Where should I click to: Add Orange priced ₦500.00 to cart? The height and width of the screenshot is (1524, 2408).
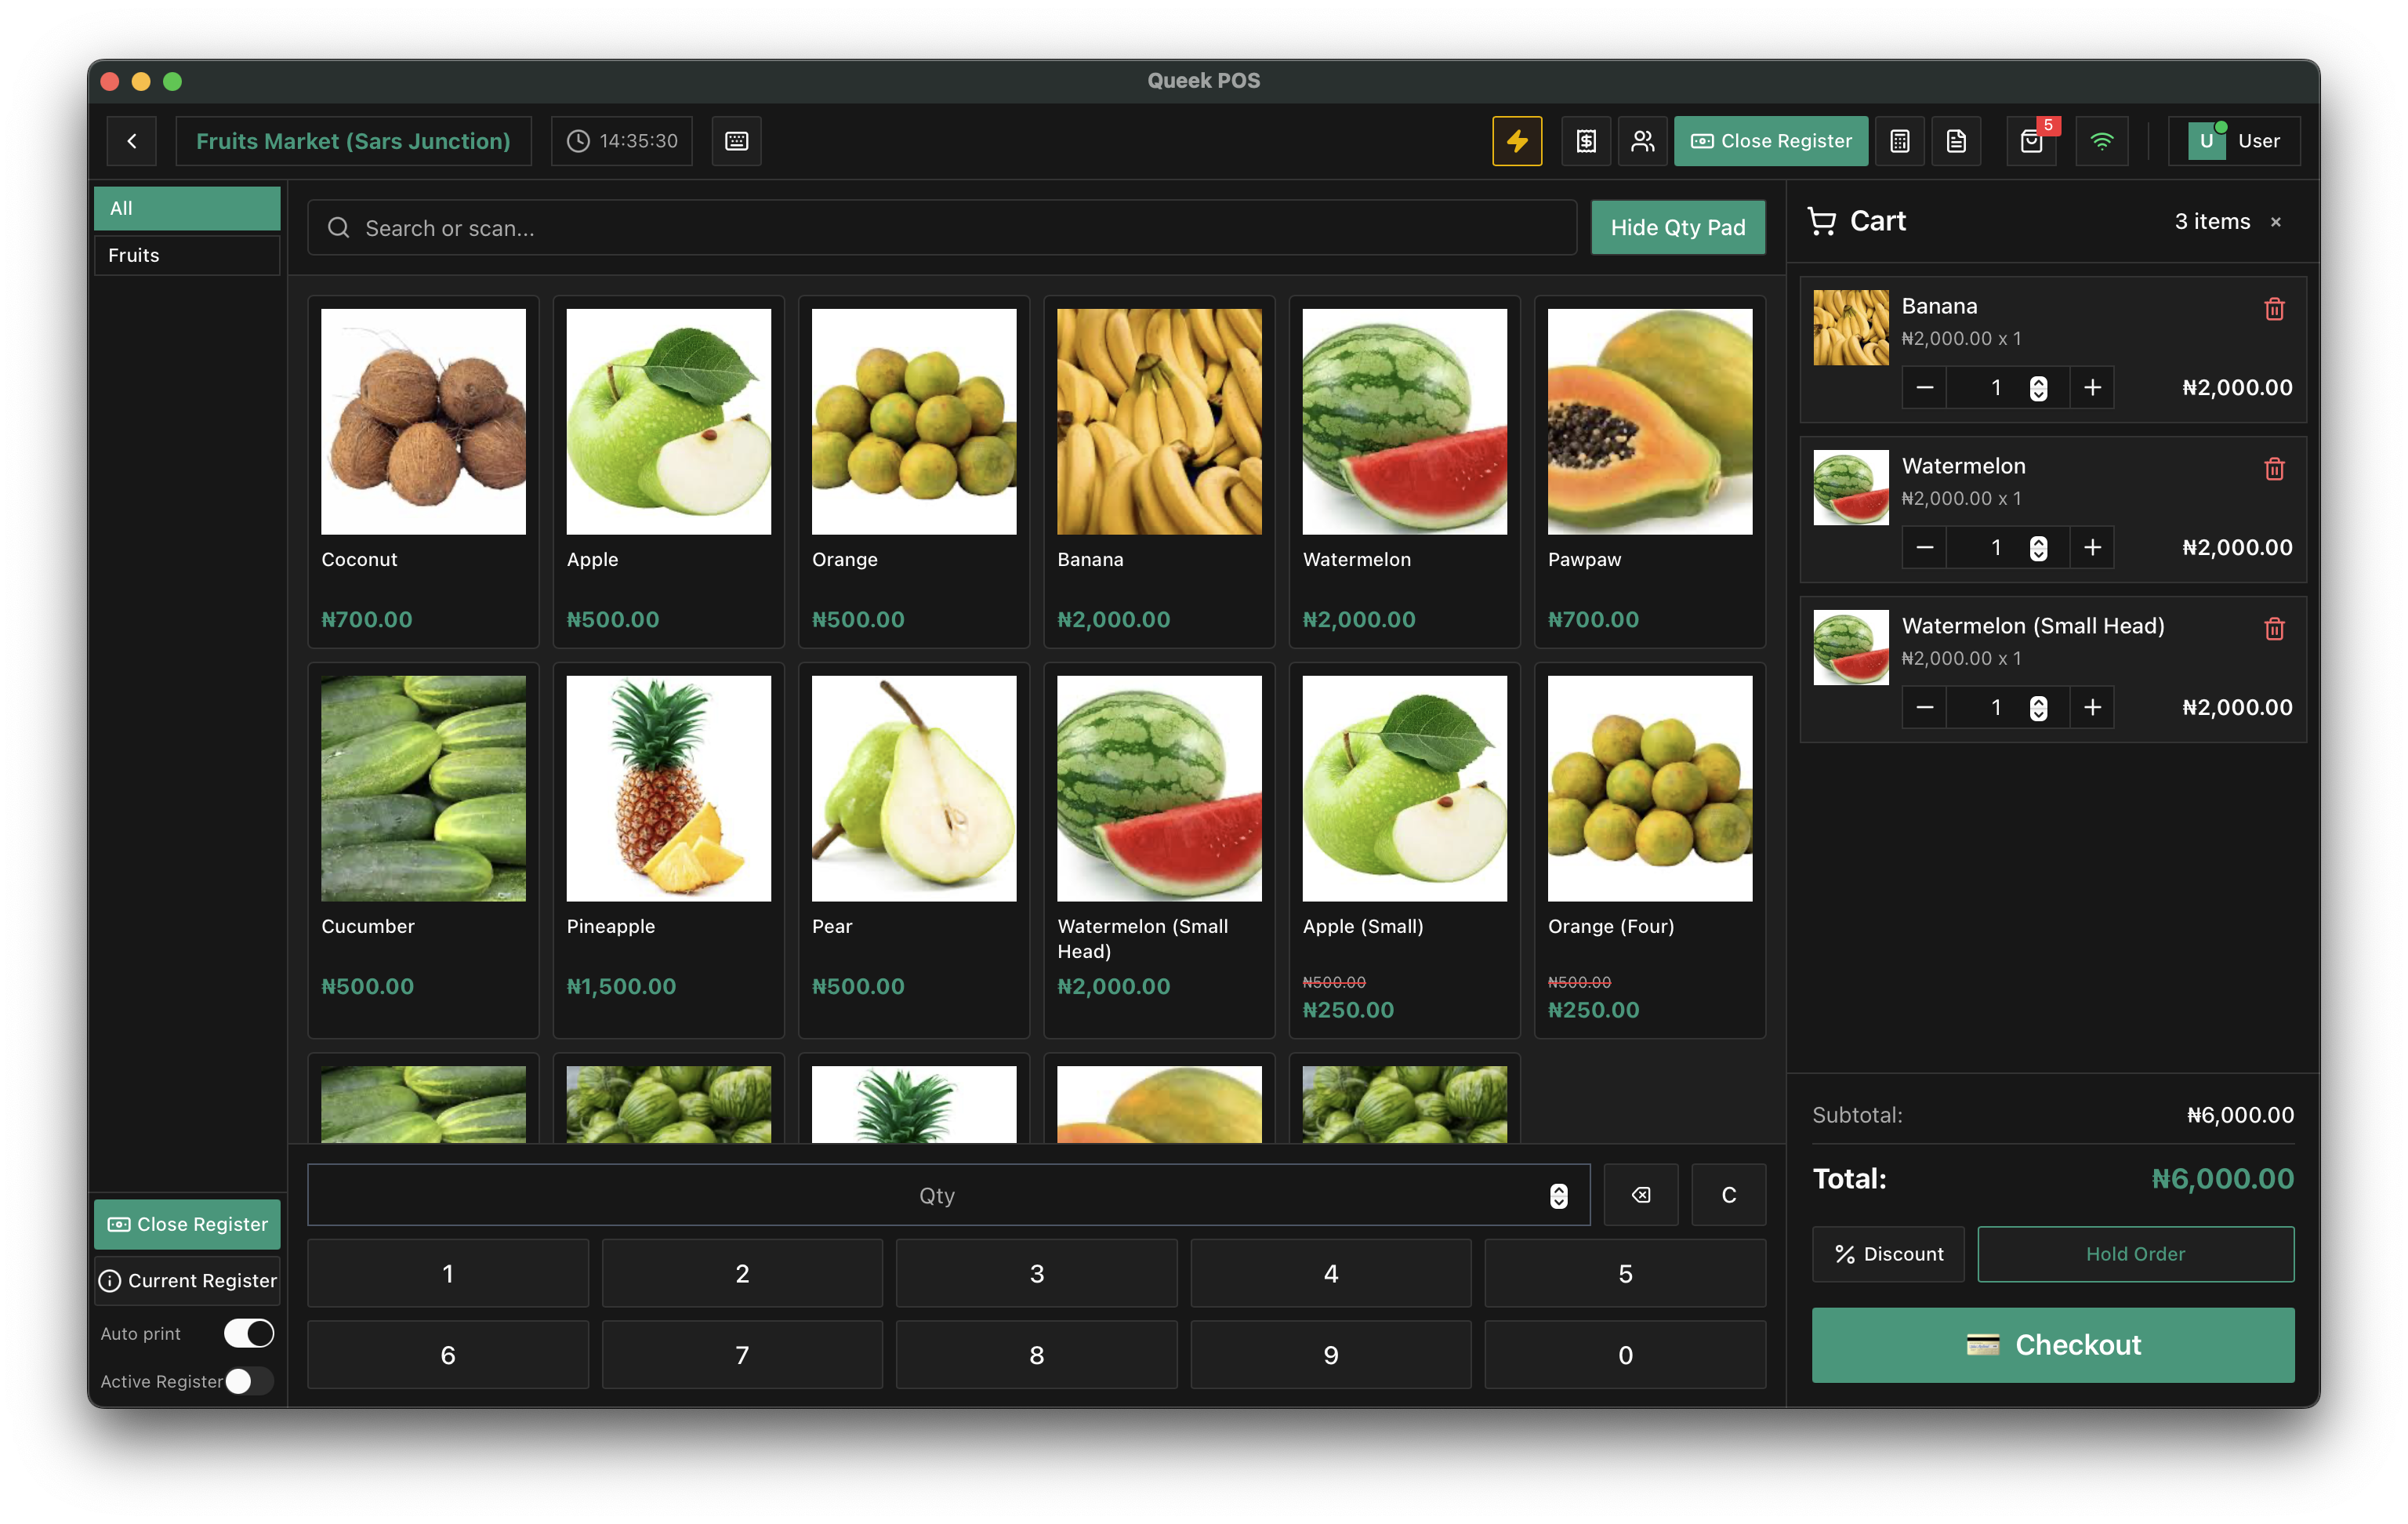(914, 471)
